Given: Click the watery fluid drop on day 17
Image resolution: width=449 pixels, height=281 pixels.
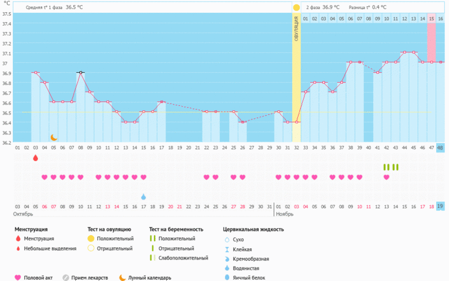Looking at the screenshot, I should (143, 197).
